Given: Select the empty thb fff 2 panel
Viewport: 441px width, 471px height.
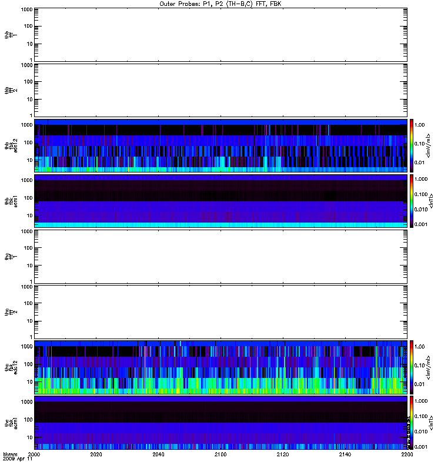Looking at the screenshot, I should point(220,90).
